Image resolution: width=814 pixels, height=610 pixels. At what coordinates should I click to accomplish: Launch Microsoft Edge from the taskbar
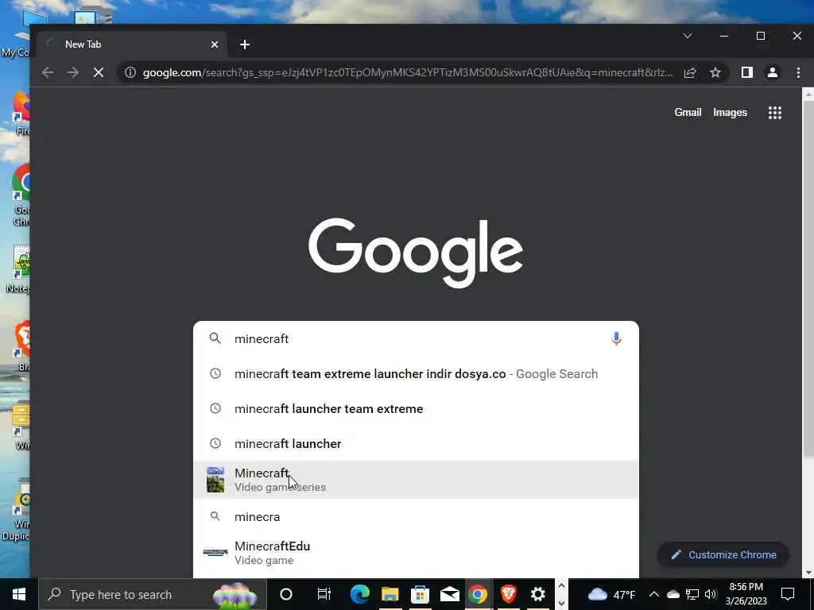[x=360, y=594]
